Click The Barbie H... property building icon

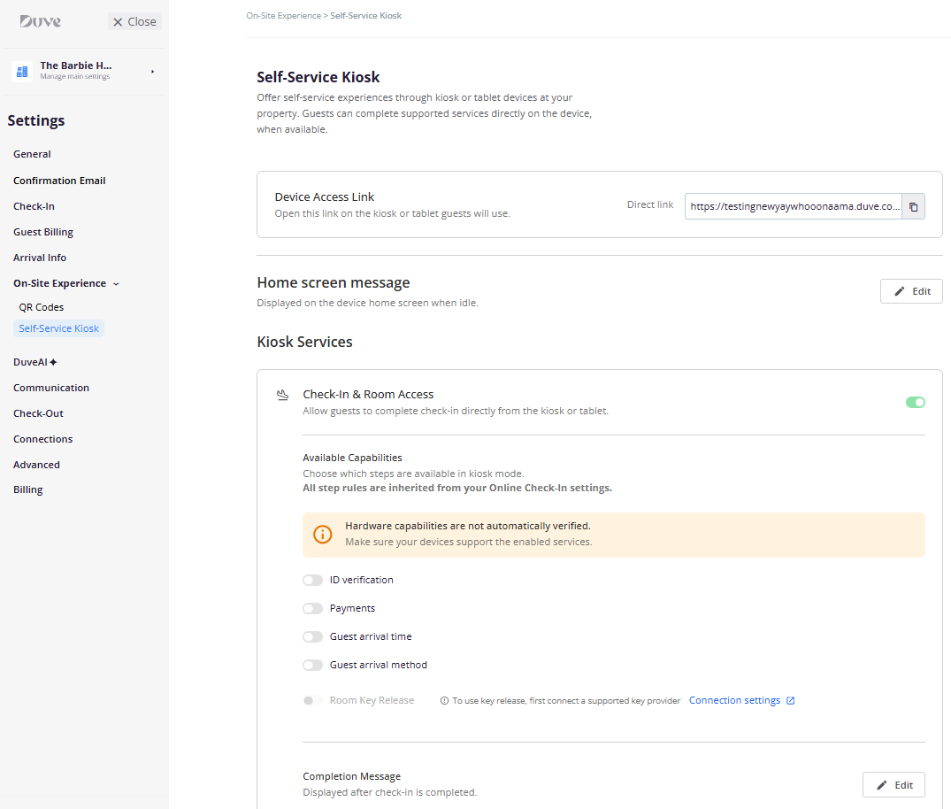[x=22, y=72]
